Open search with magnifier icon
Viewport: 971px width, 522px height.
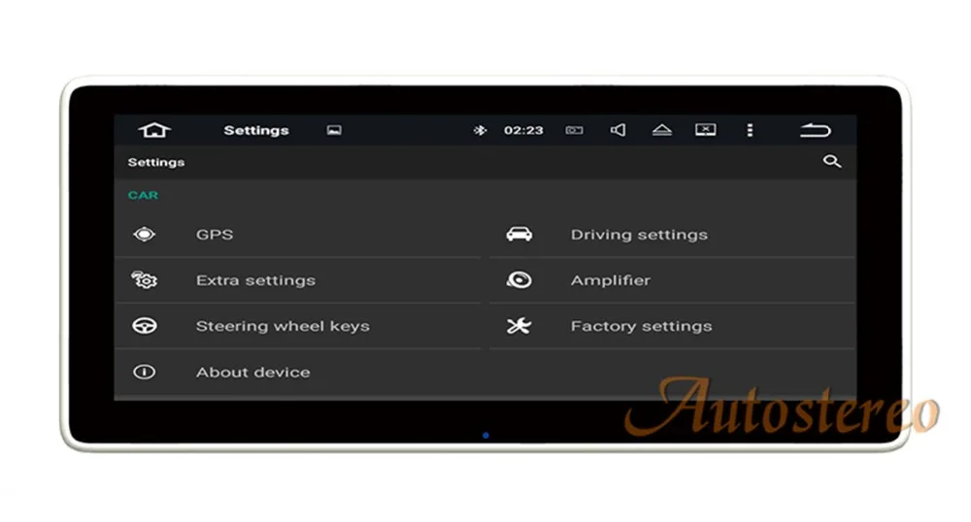pyautogui.click(x=832, y=161)
